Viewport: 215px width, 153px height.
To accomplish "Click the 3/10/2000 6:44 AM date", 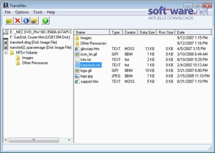I will tap(192, 54).
